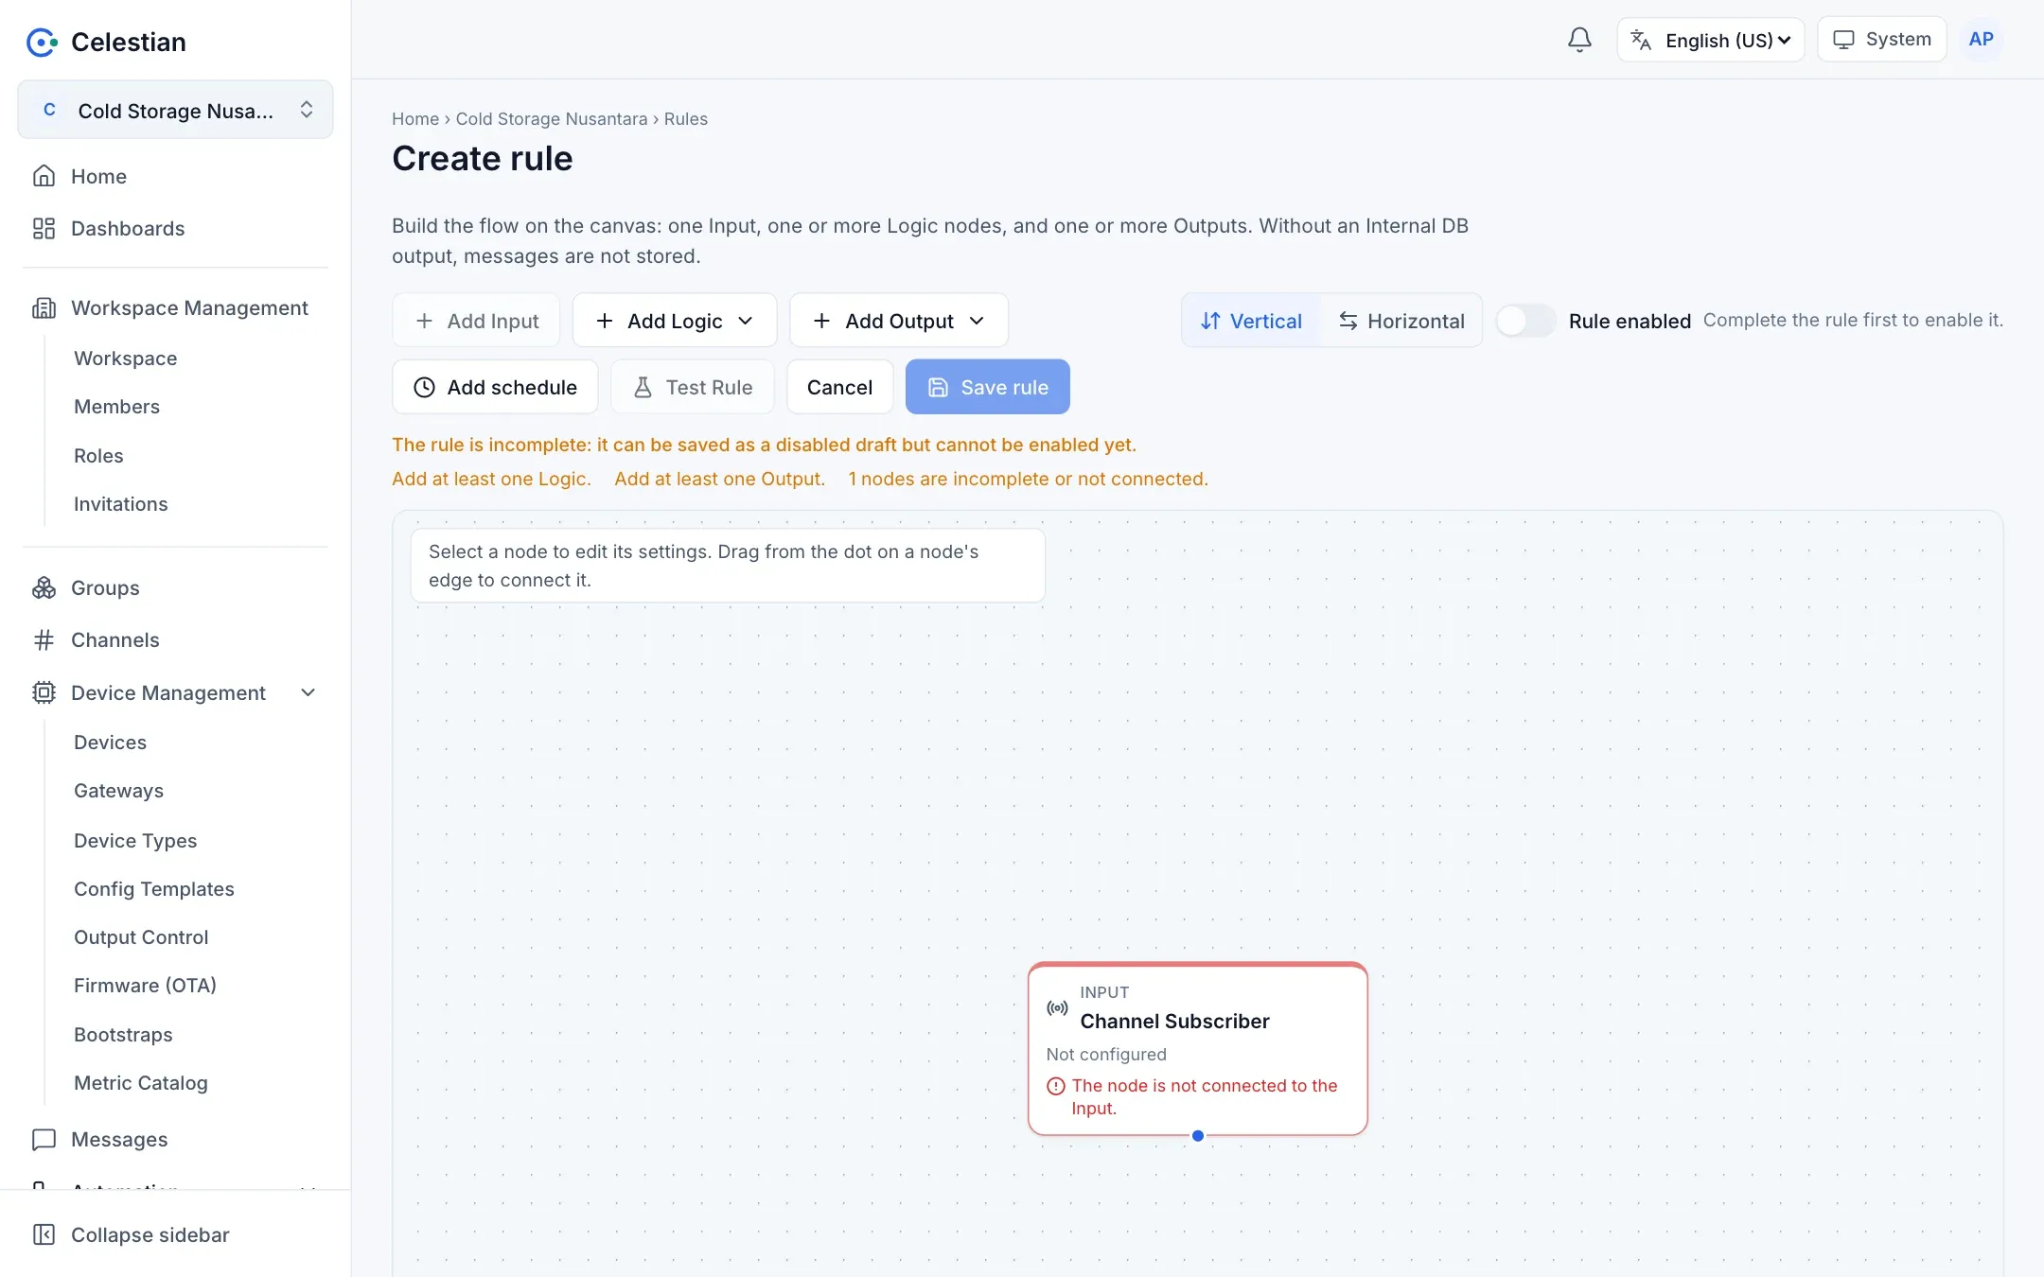Collapse the Device Management section chevron
Screen dimensions: 2044x1277
click(308, 692)
